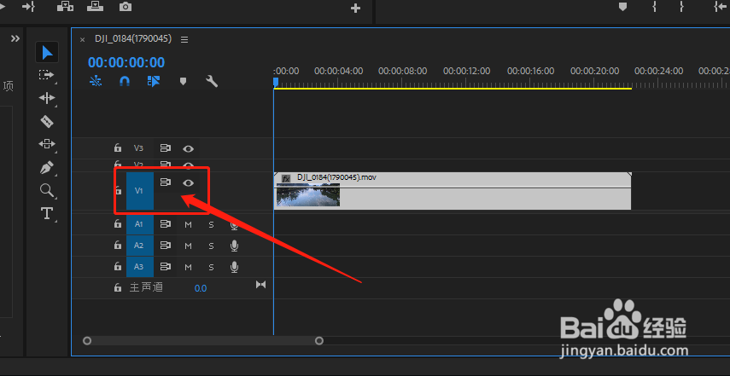Add a marker in the timeline panel
The height and width of the screenshot is (376, 730).
pos(184,82)
